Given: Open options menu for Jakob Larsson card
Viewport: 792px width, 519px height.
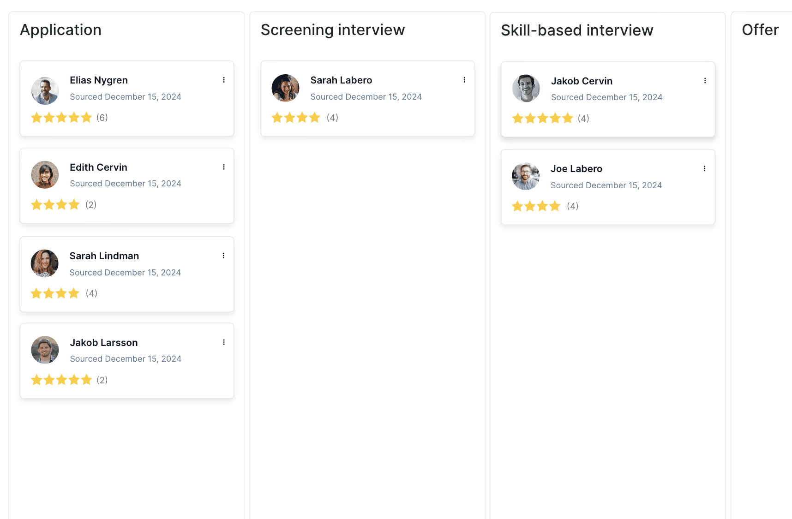Looking at the screenshot, I should click(x=224, y=342).
